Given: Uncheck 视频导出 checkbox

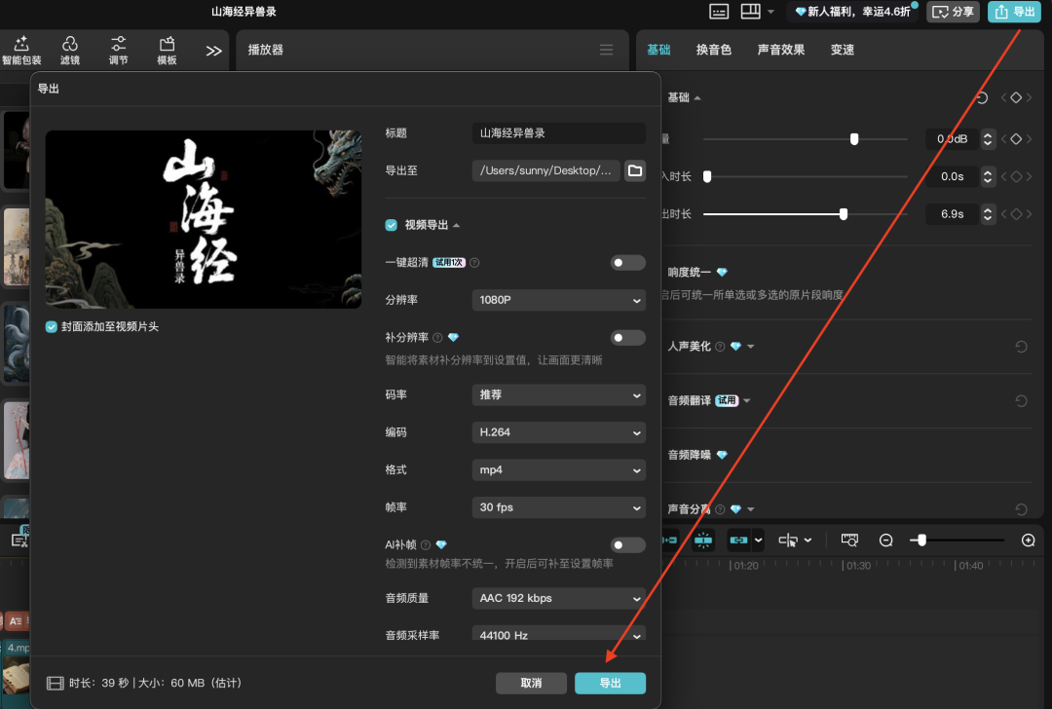Looking at the screenshot, I should (392, 225).
